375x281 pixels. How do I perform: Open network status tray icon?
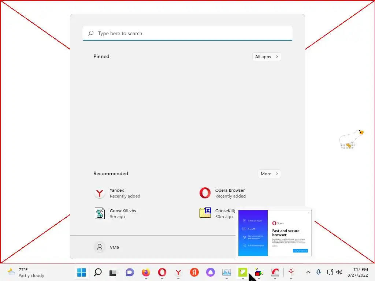pyautogui.click(x=330, y=272)
